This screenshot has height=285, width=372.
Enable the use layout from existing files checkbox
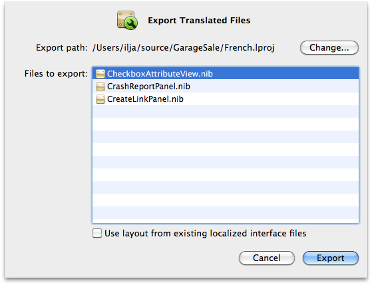coord(97,233)
